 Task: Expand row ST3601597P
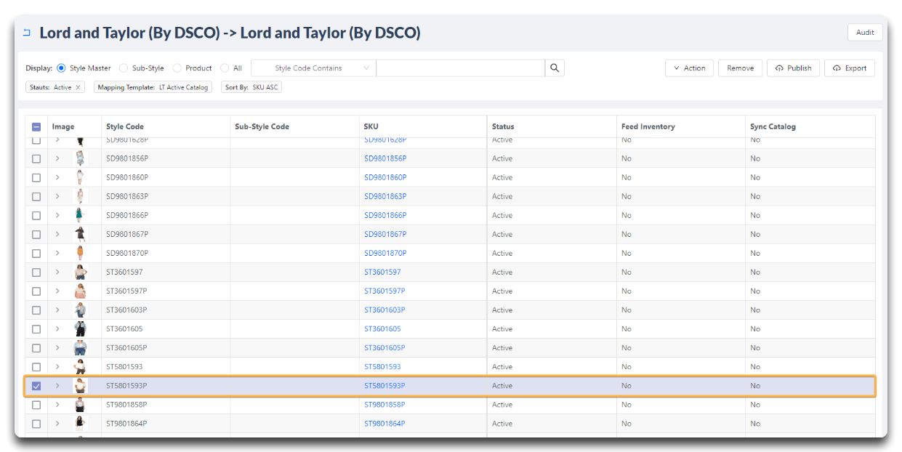[x=57, y=291]
